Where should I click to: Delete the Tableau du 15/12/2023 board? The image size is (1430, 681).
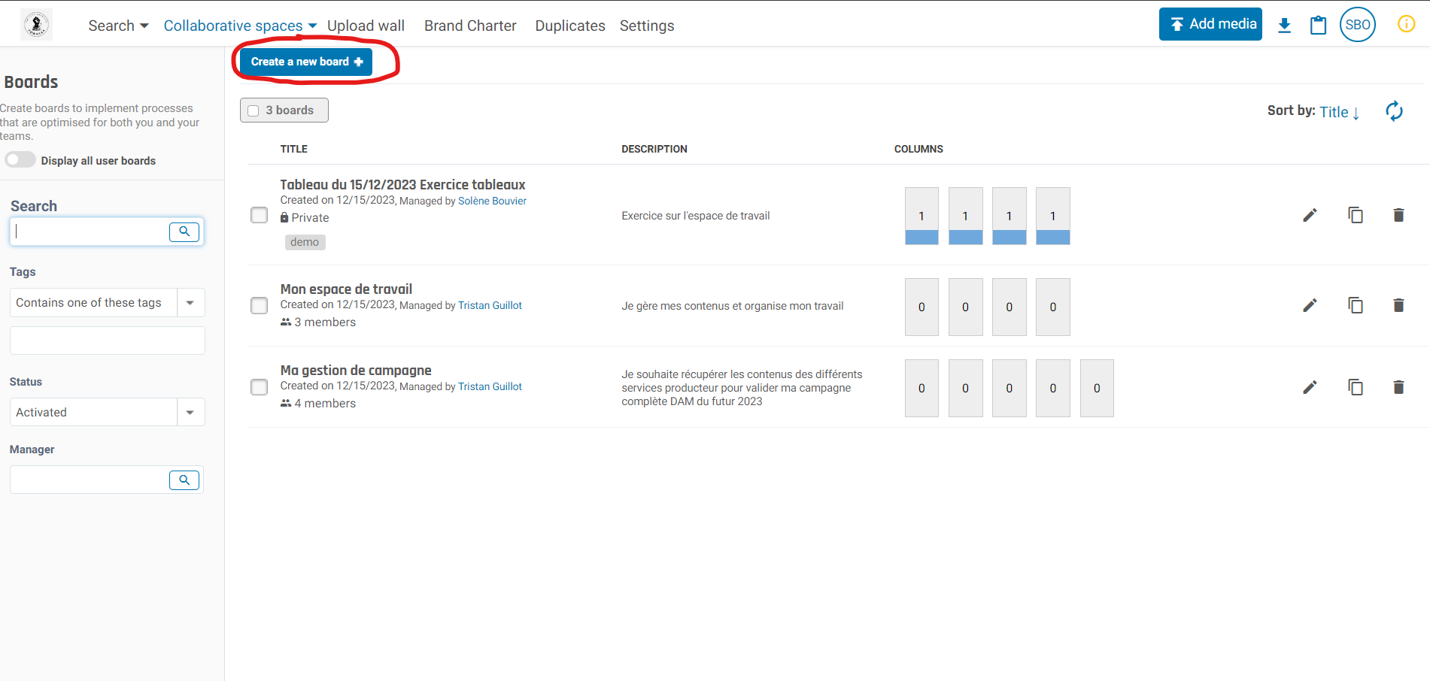1398,216
